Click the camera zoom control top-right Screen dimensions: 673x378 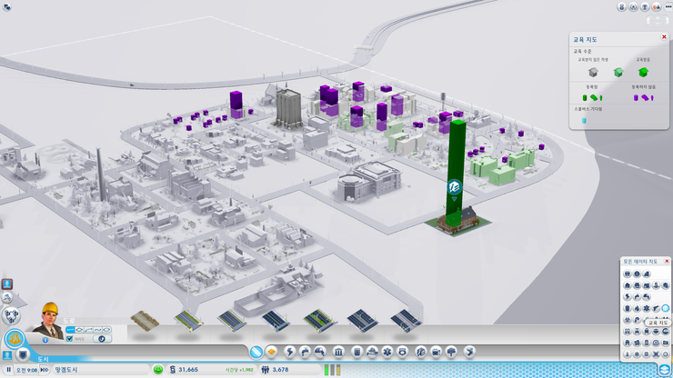click(658, 20)
